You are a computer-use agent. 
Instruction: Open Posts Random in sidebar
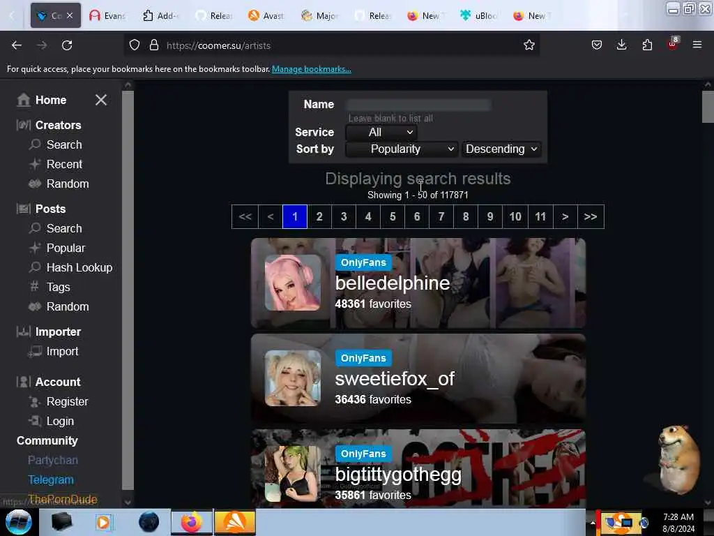point(68,307)
